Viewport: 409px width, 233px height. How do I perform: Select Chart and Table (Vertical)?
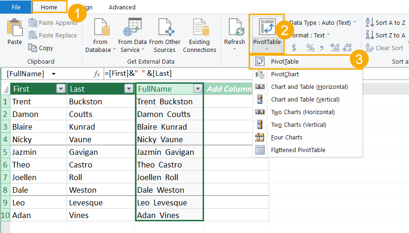point(308,100)
